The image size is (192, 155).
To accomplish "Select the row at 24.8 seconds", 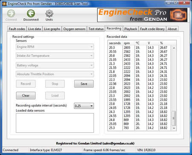I will [140, 120].
